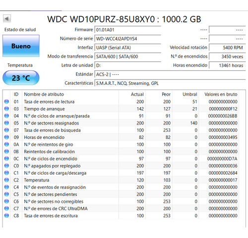Select raw value 000000000D7A
The height and width of the screenshot is (238, 248).
coord(222,159)
